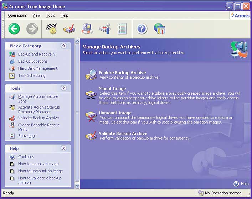Open Manage Acronis Secure Zone tool link
252x199 pixels.
(38, 99)
